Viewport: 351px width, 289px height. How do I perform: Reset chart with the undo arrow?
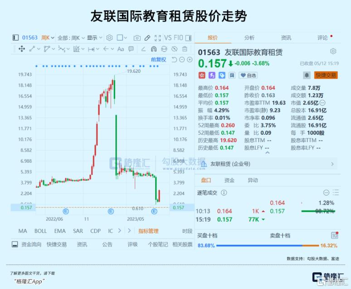point(174,60)
